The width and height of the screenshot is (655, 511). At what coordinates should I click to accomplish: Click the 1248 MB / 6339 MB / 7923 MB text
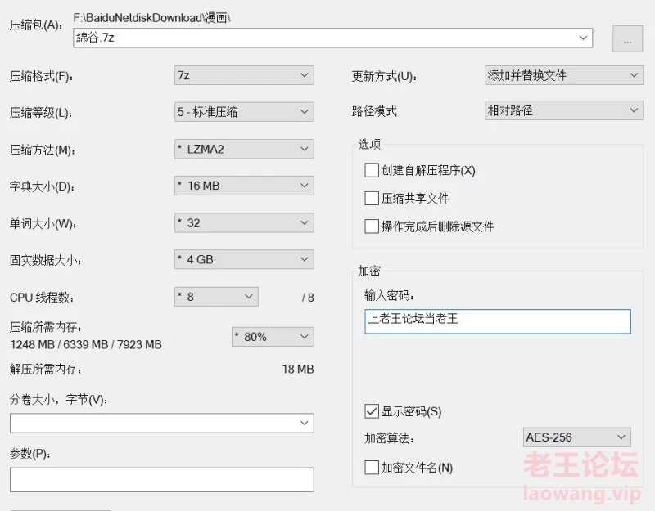[86, 344]
